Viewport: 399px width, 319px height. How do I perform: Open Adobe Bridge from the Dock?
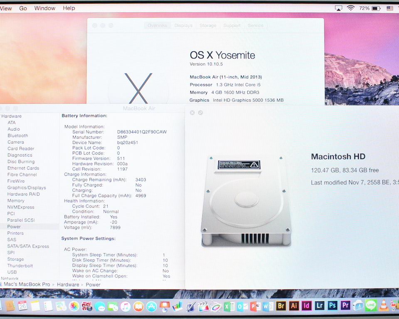click(x=281, y=306)
